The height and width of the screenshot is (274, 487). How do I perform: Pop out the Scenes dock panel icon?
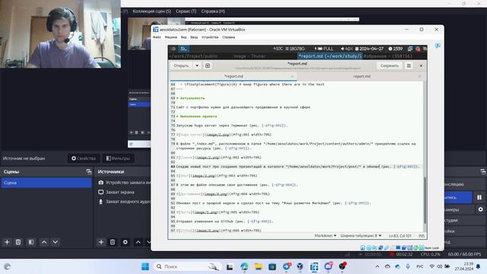coord(89,171)
